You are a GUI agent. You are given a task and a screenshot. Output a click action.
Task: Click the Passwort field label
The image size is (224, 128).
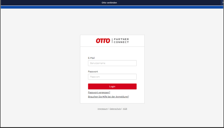pos(93,71)
